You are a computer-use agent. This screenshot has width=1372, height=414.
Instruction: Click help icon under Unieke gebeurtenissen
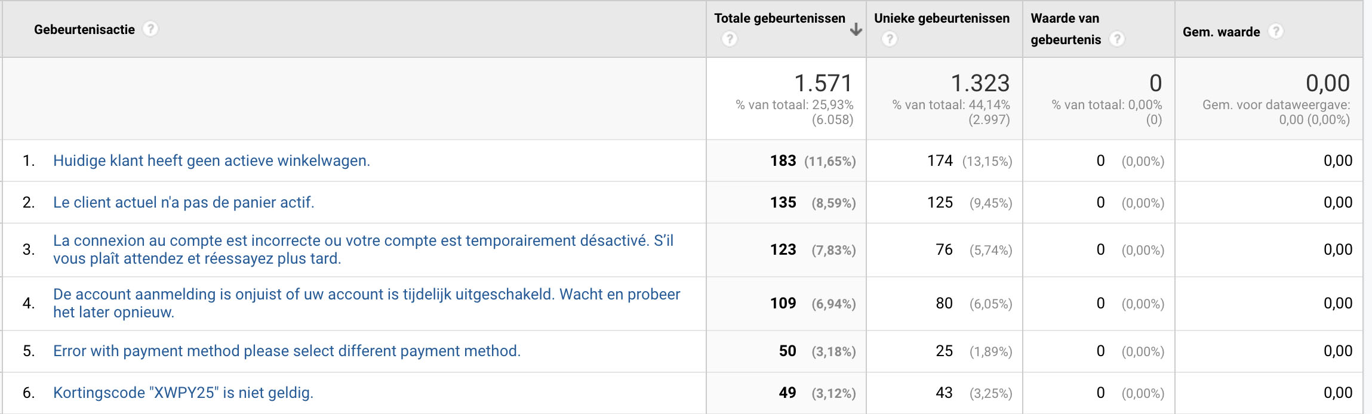(x=889, y=39)
